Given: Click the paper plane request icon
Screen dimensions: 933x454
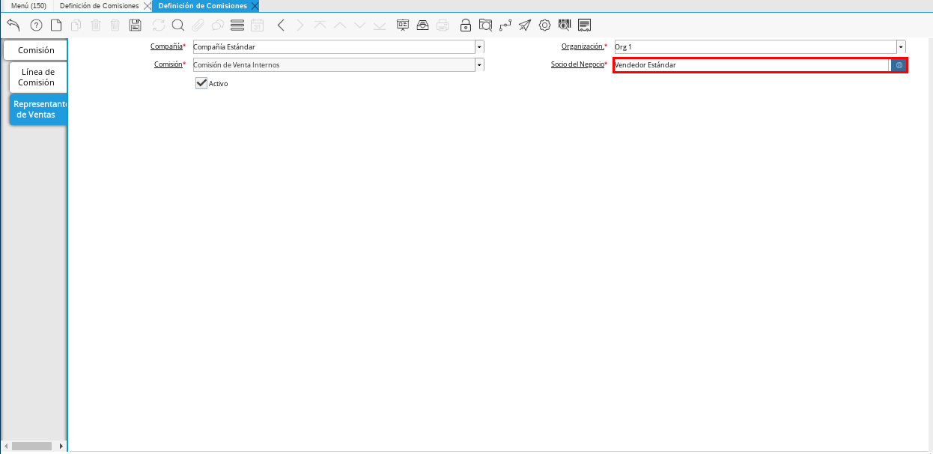Looking at the screenshot, I should [525, 25].
